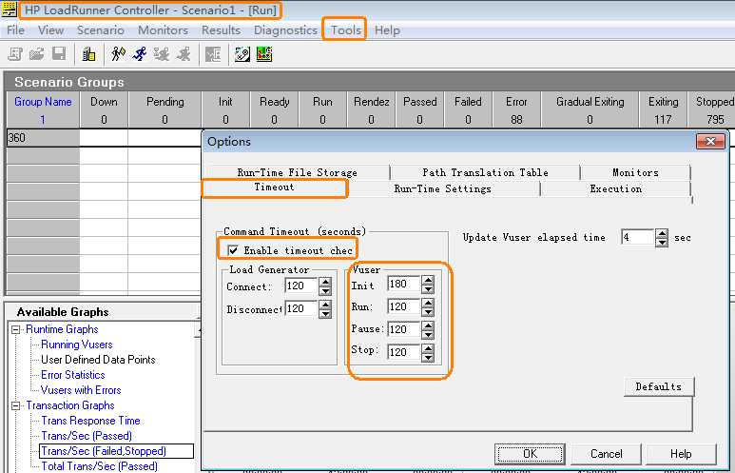Close the Options dialog with X
Image resolution: width=735 pixels, height=473 pixels.
click(709, 141)
